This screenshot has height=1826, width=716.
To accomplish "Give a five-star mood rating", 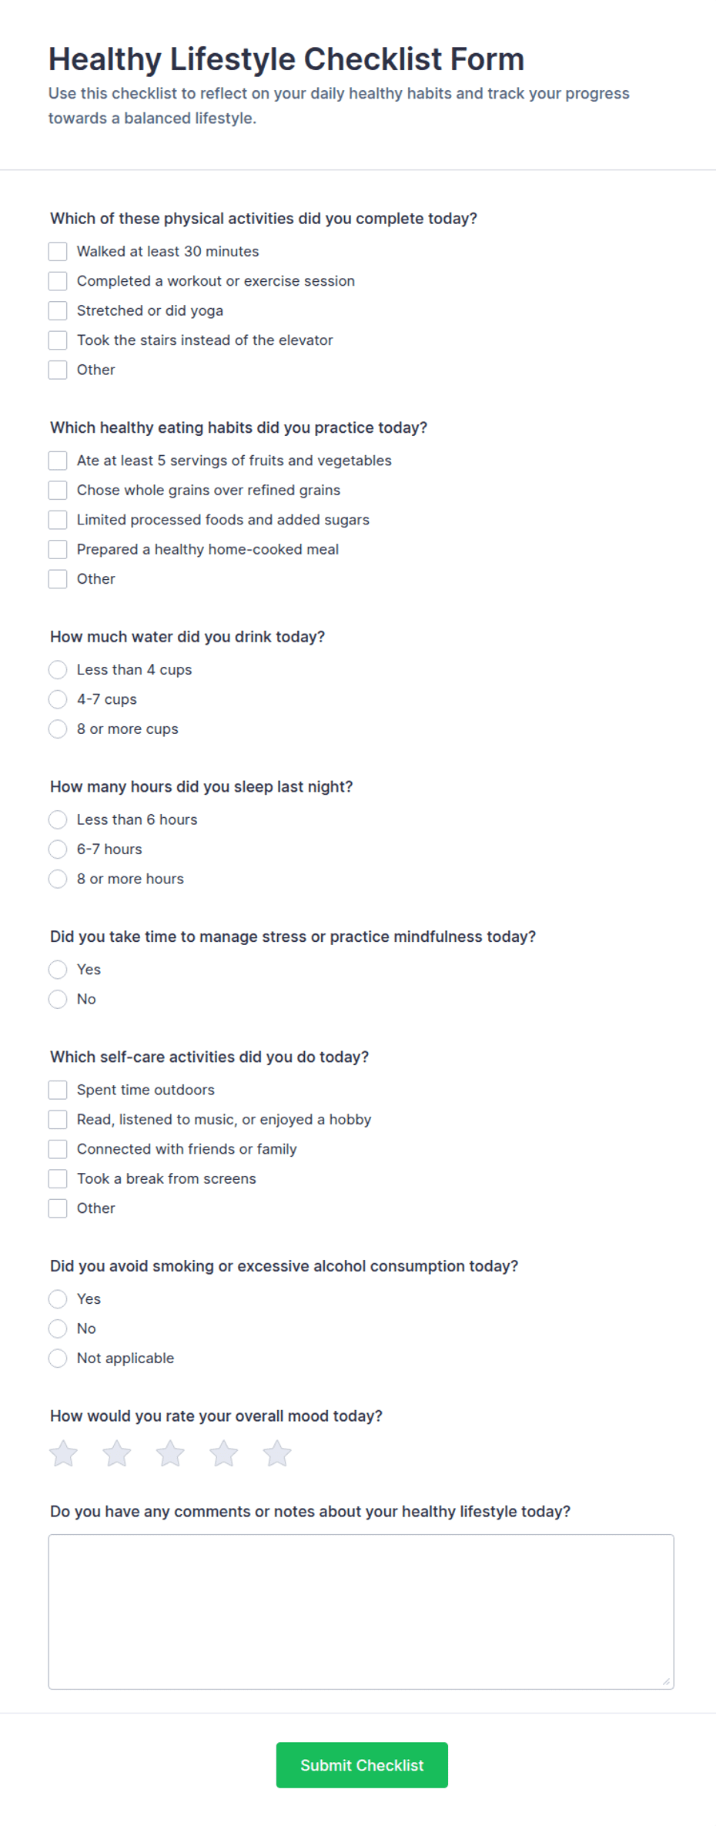I will pos(277,1454).
